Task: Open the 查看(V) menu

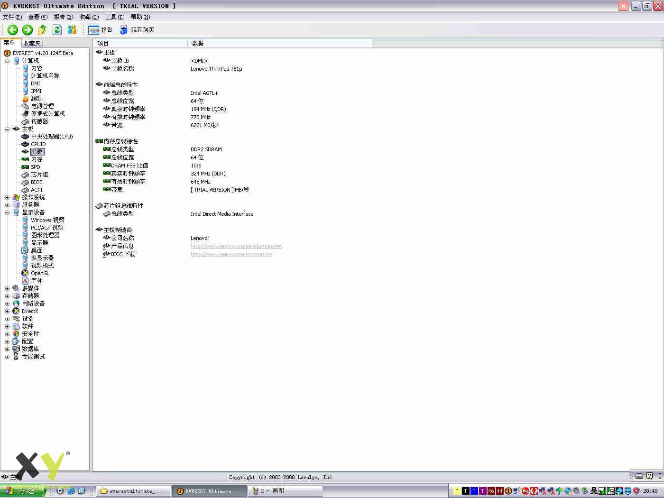Action: pyautogui.click(x=38, y=17)
